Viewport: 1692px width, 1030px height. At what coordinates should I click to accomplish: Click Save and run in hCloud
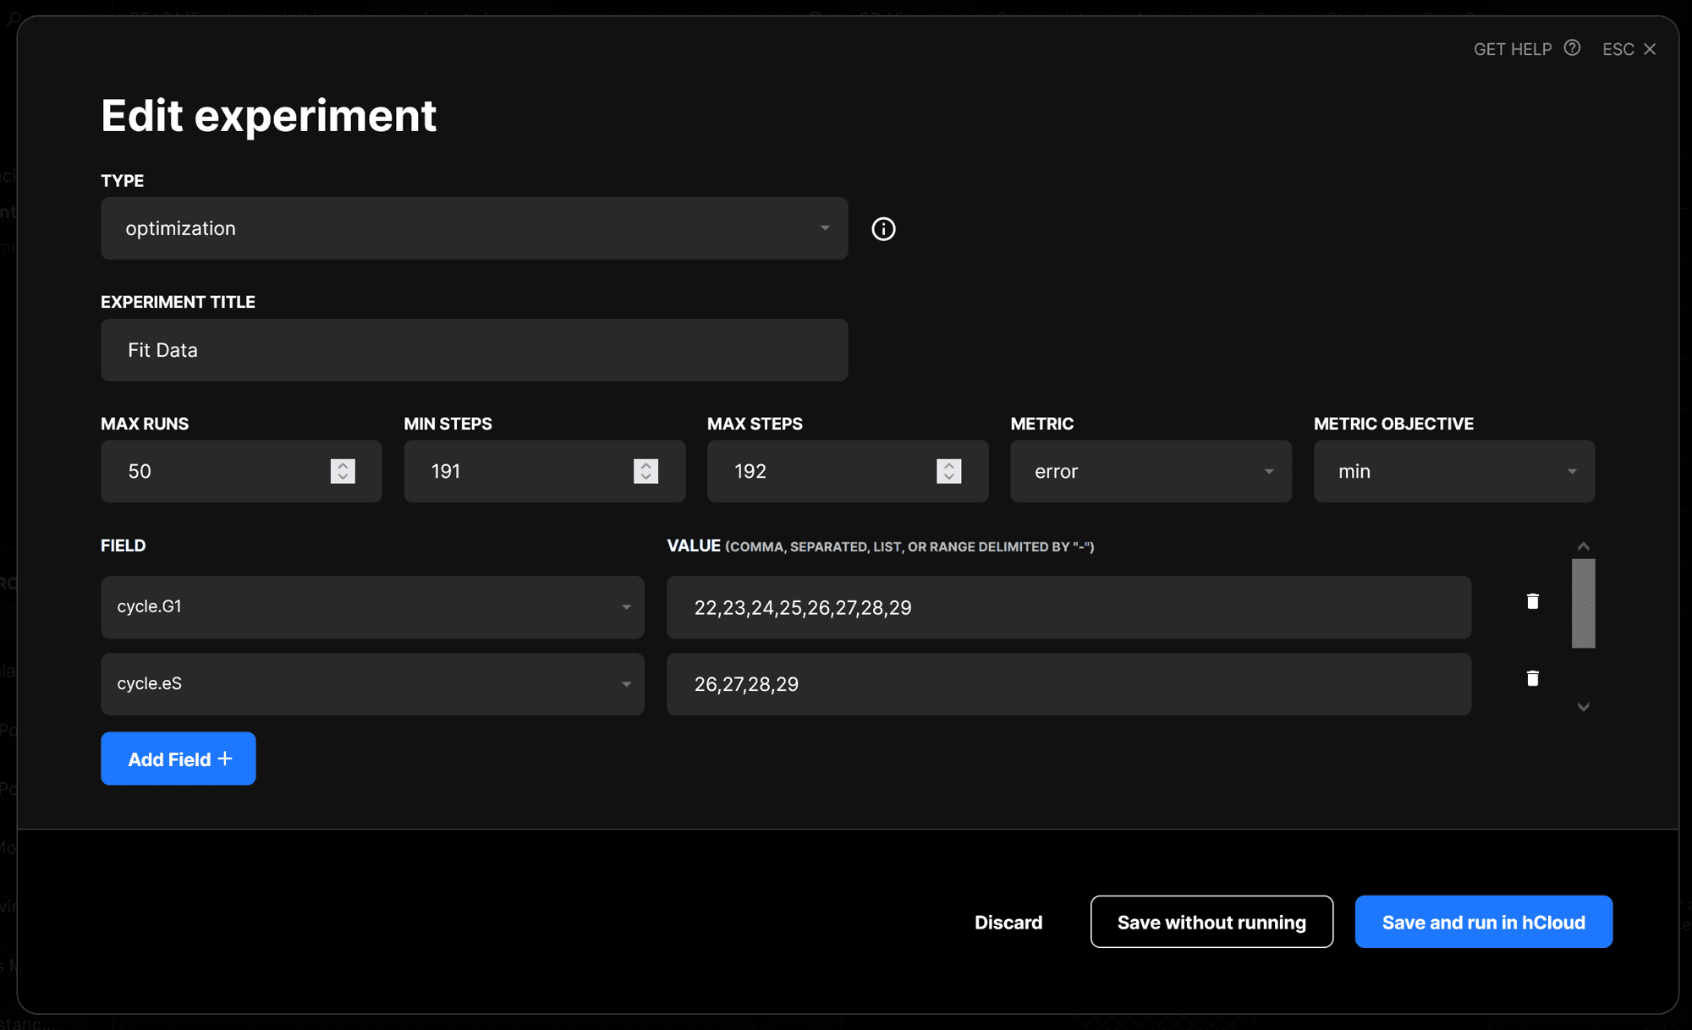tap(1483, 922)
